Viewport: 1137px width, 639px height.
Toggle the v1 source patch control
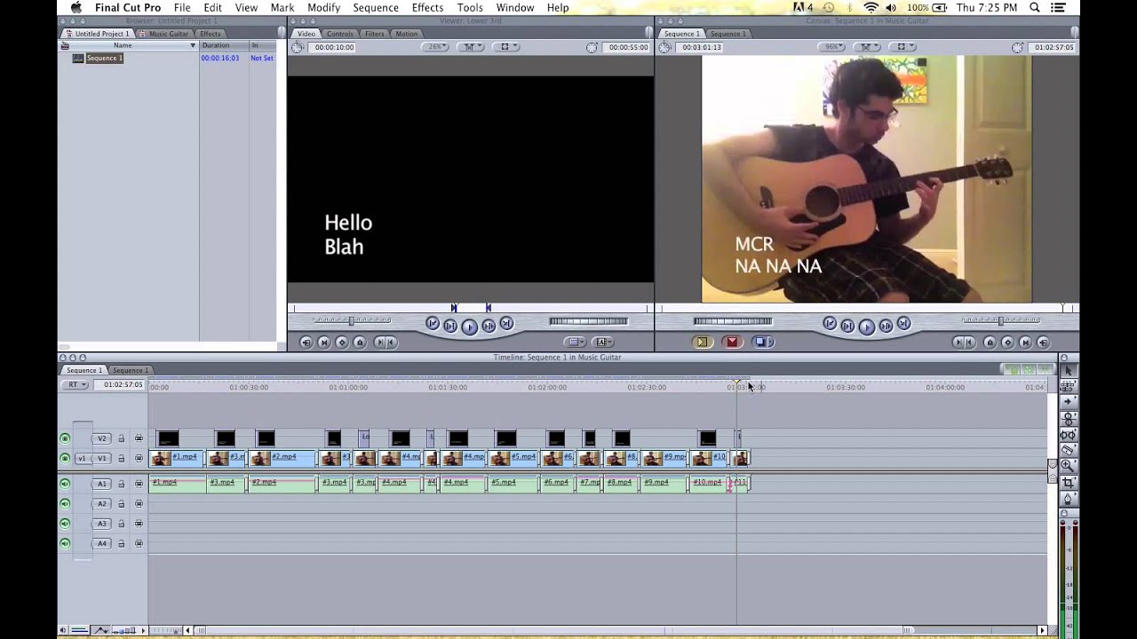(x=82, y=458)
